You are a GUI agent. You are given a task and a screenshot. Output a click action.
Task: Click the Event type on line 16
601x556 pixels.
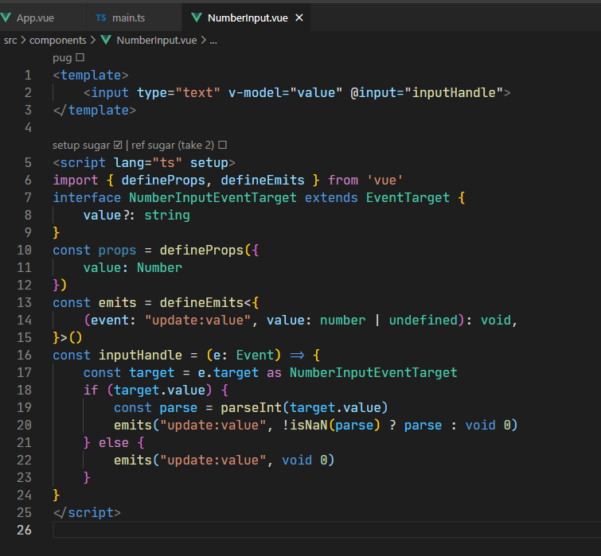point(255,355)
